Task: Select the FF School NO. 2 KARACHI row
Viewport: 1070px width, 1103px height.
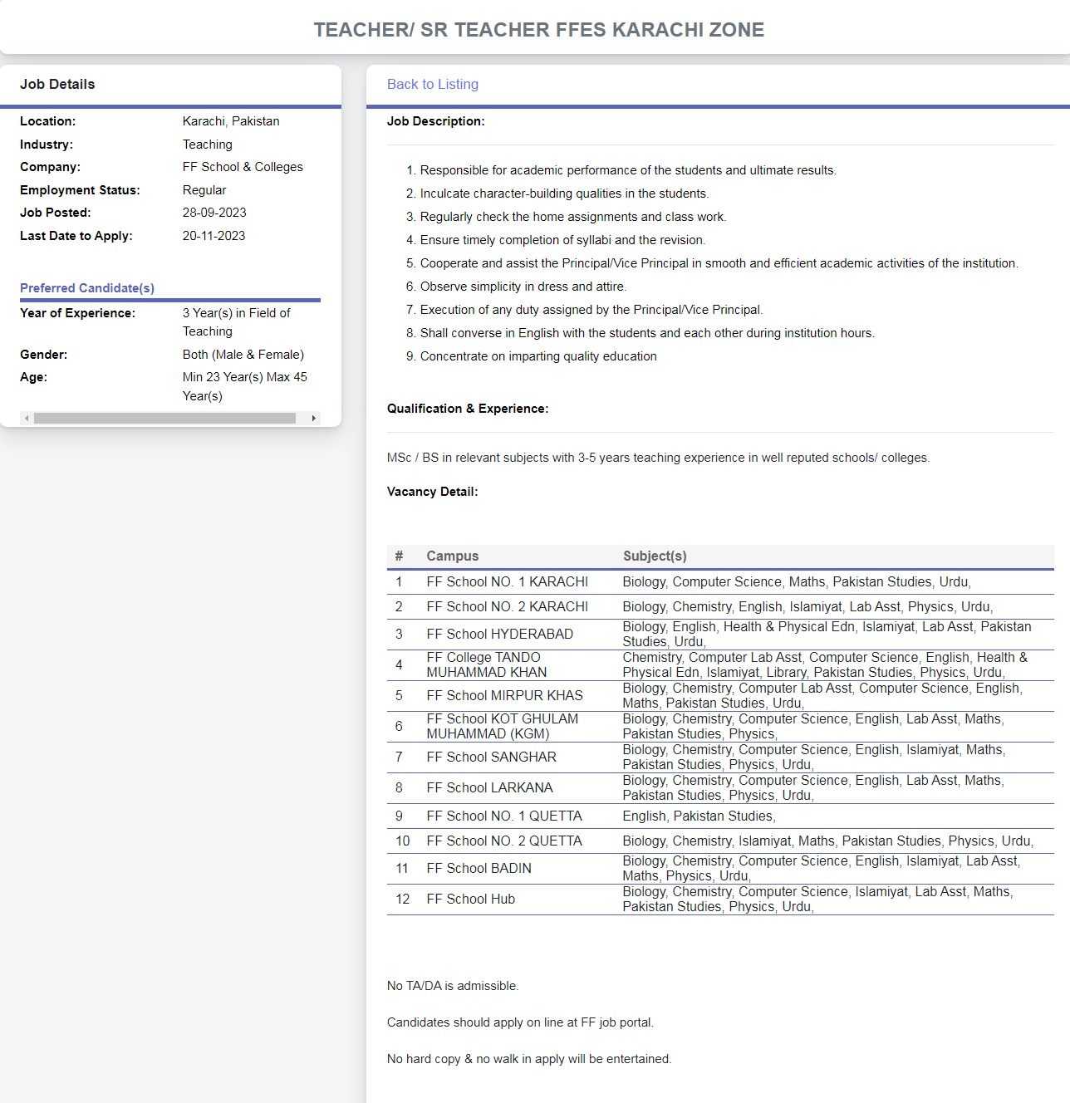Action: coord(507,607)
